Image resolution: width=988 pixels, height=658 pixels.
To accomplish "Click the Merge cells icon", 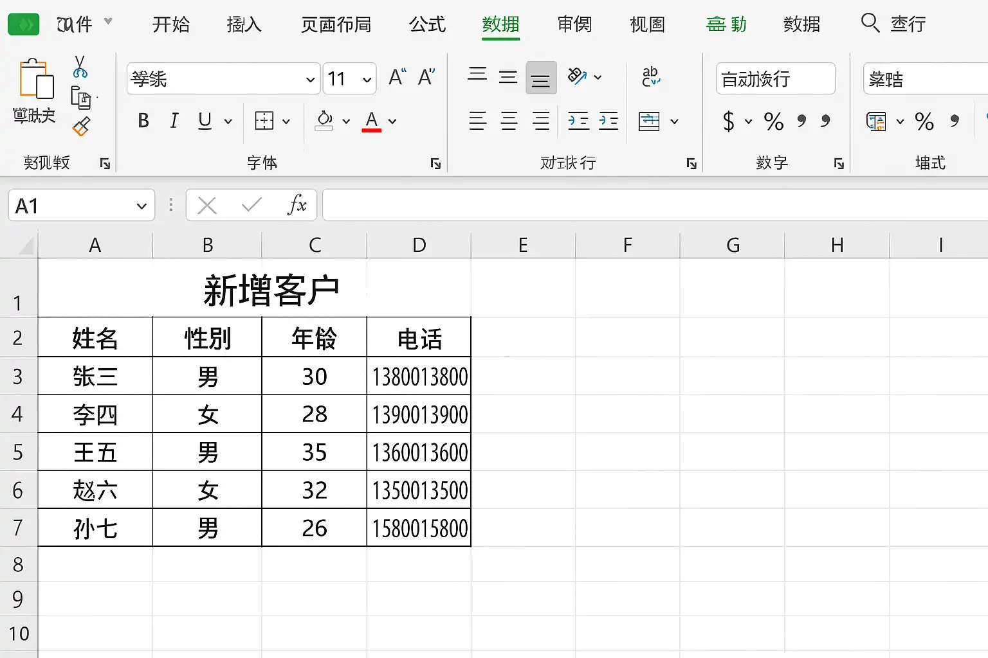I will pyautogui.click(x=649, y=121).
